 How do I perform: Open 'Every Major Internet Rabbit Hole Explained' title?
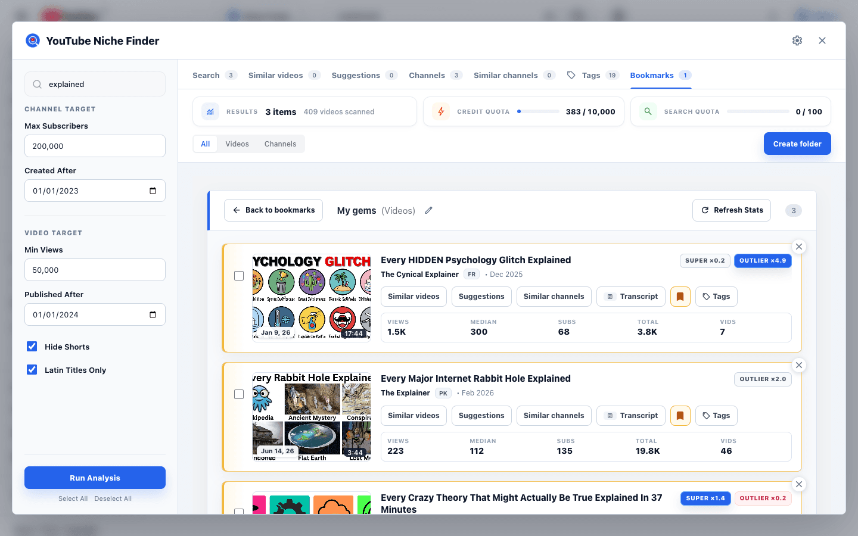475,379
